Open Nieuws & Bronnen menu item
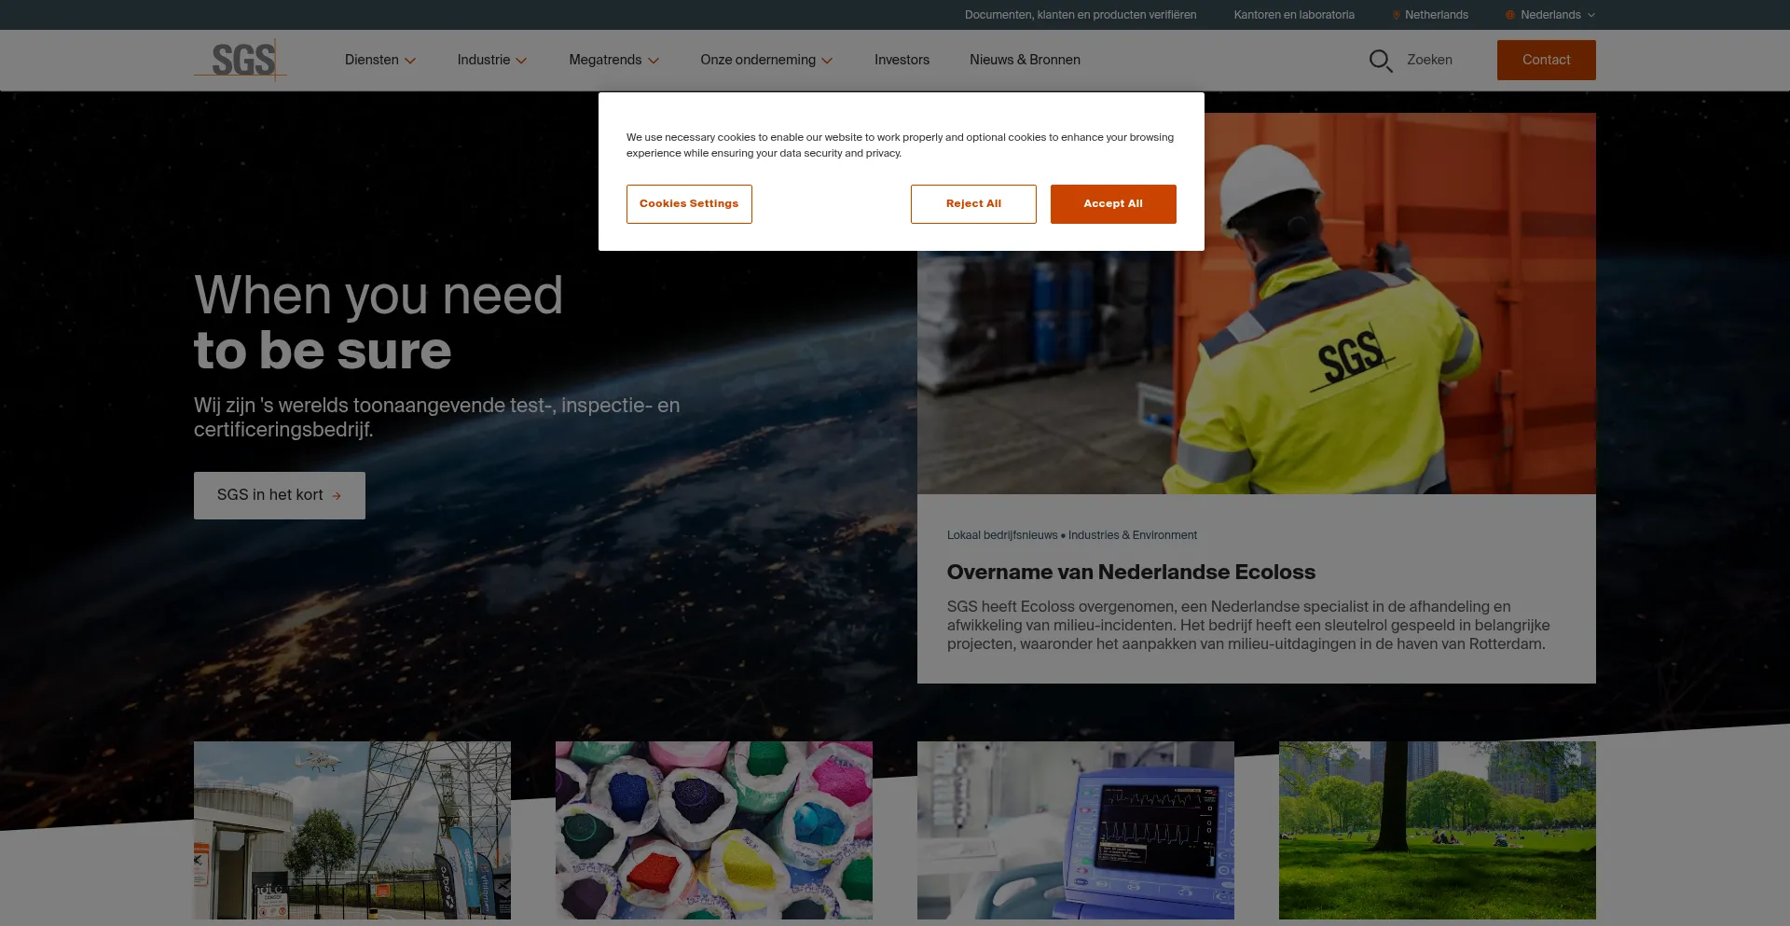1790x926 pixels. coord(1025,60)
